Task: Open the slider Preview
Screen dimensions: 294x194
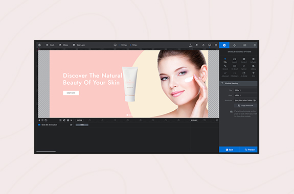Action: (248, 150)
